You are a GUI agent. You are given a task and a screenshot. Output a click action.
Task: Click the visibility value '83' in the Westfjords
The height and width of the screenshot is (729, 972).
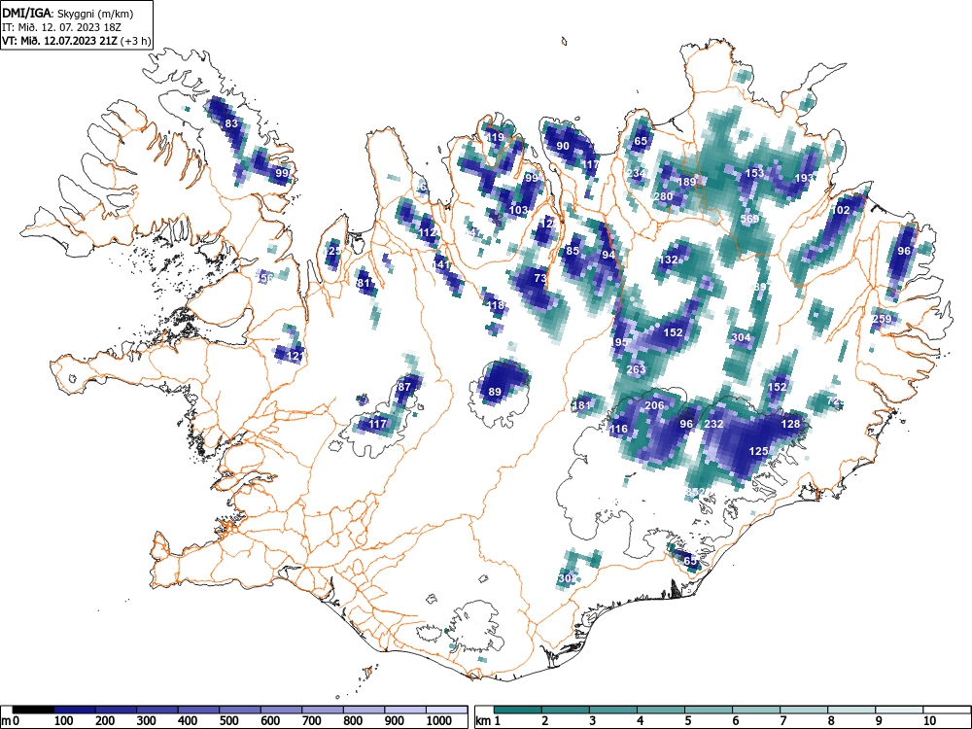[231, 123]
